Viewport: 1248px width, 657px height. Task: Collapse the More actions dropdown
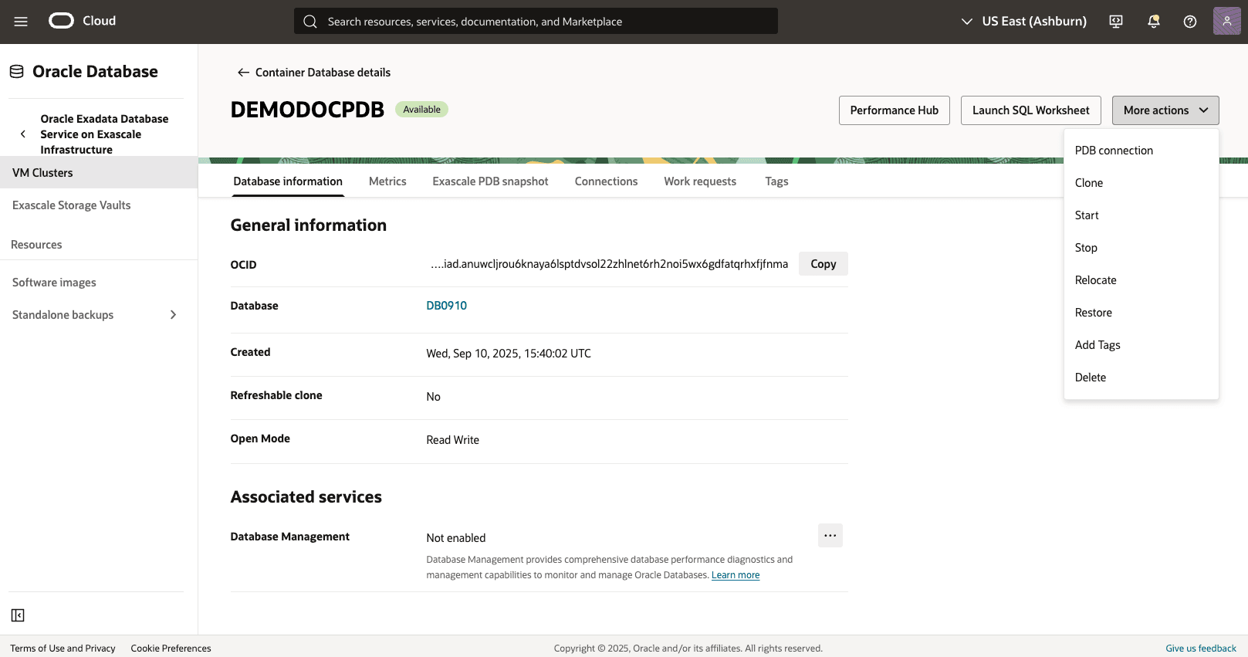[1165, 110]
